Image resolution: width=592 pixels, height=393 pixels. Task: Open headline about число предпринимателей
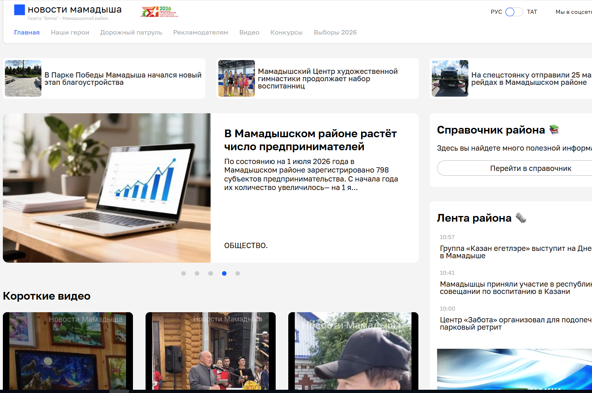coord(311,140)
